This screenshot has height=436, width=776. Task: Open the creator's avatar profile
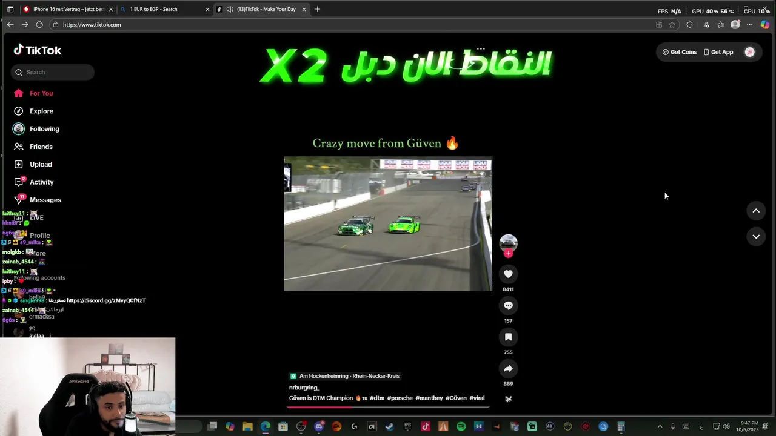click(x=508, y=243)
